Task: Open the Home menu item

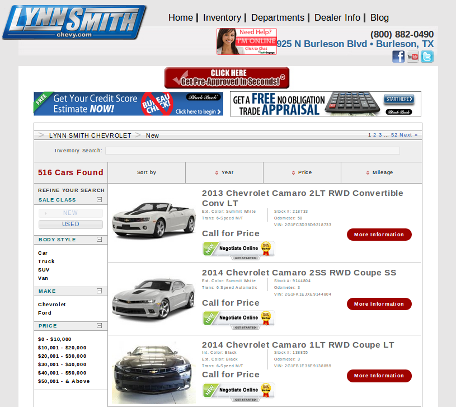Action: click(181, 18)
